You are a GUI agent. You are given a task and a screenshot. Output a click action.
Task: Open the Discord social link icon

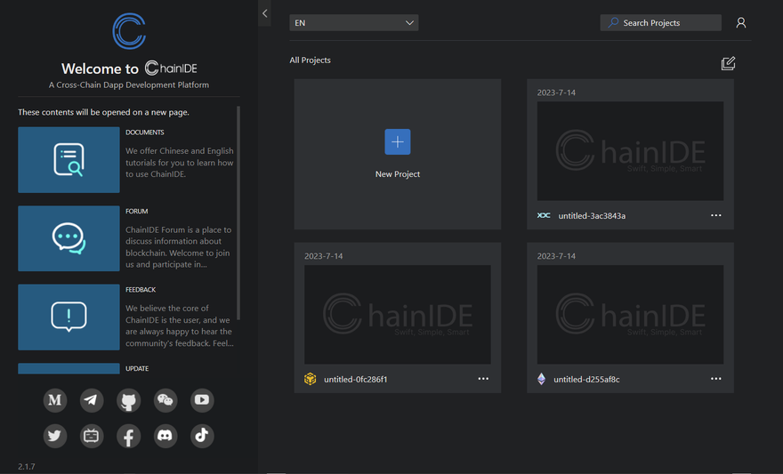165,436
